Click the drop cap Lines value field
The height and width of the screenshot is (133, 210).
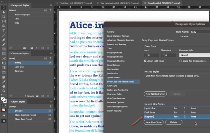click(153, 55)
